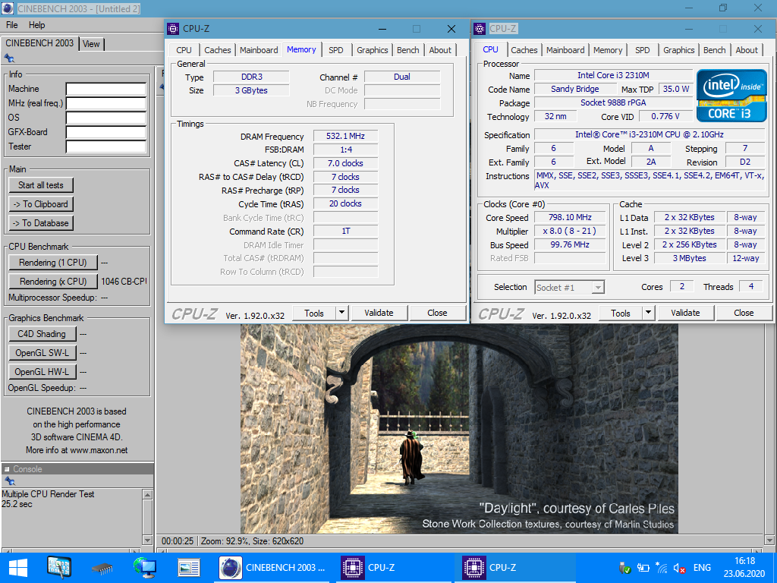The image size is (777, 583).
Task: Click Tools button in processor CPU-Z window
Action: [621, 313]
